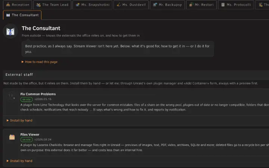Click The Team Lead people icon

click(38, 5)
